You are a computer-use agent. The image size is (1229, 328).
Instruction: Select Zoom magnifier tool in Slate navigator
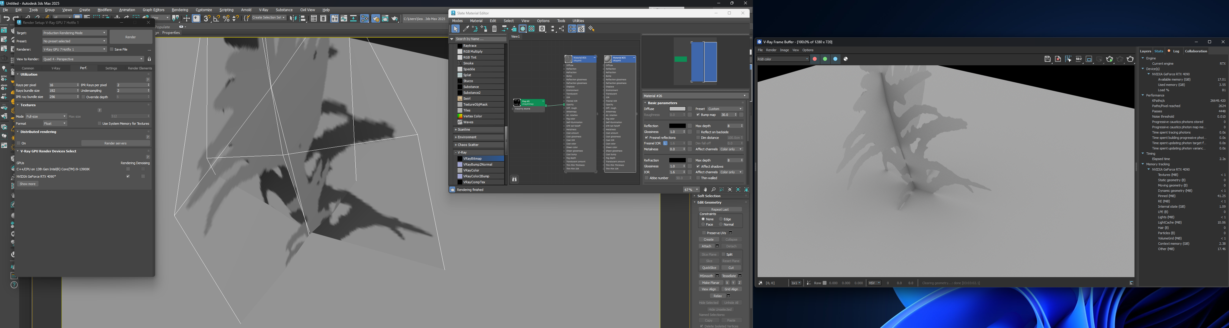(x=713, y=190)
